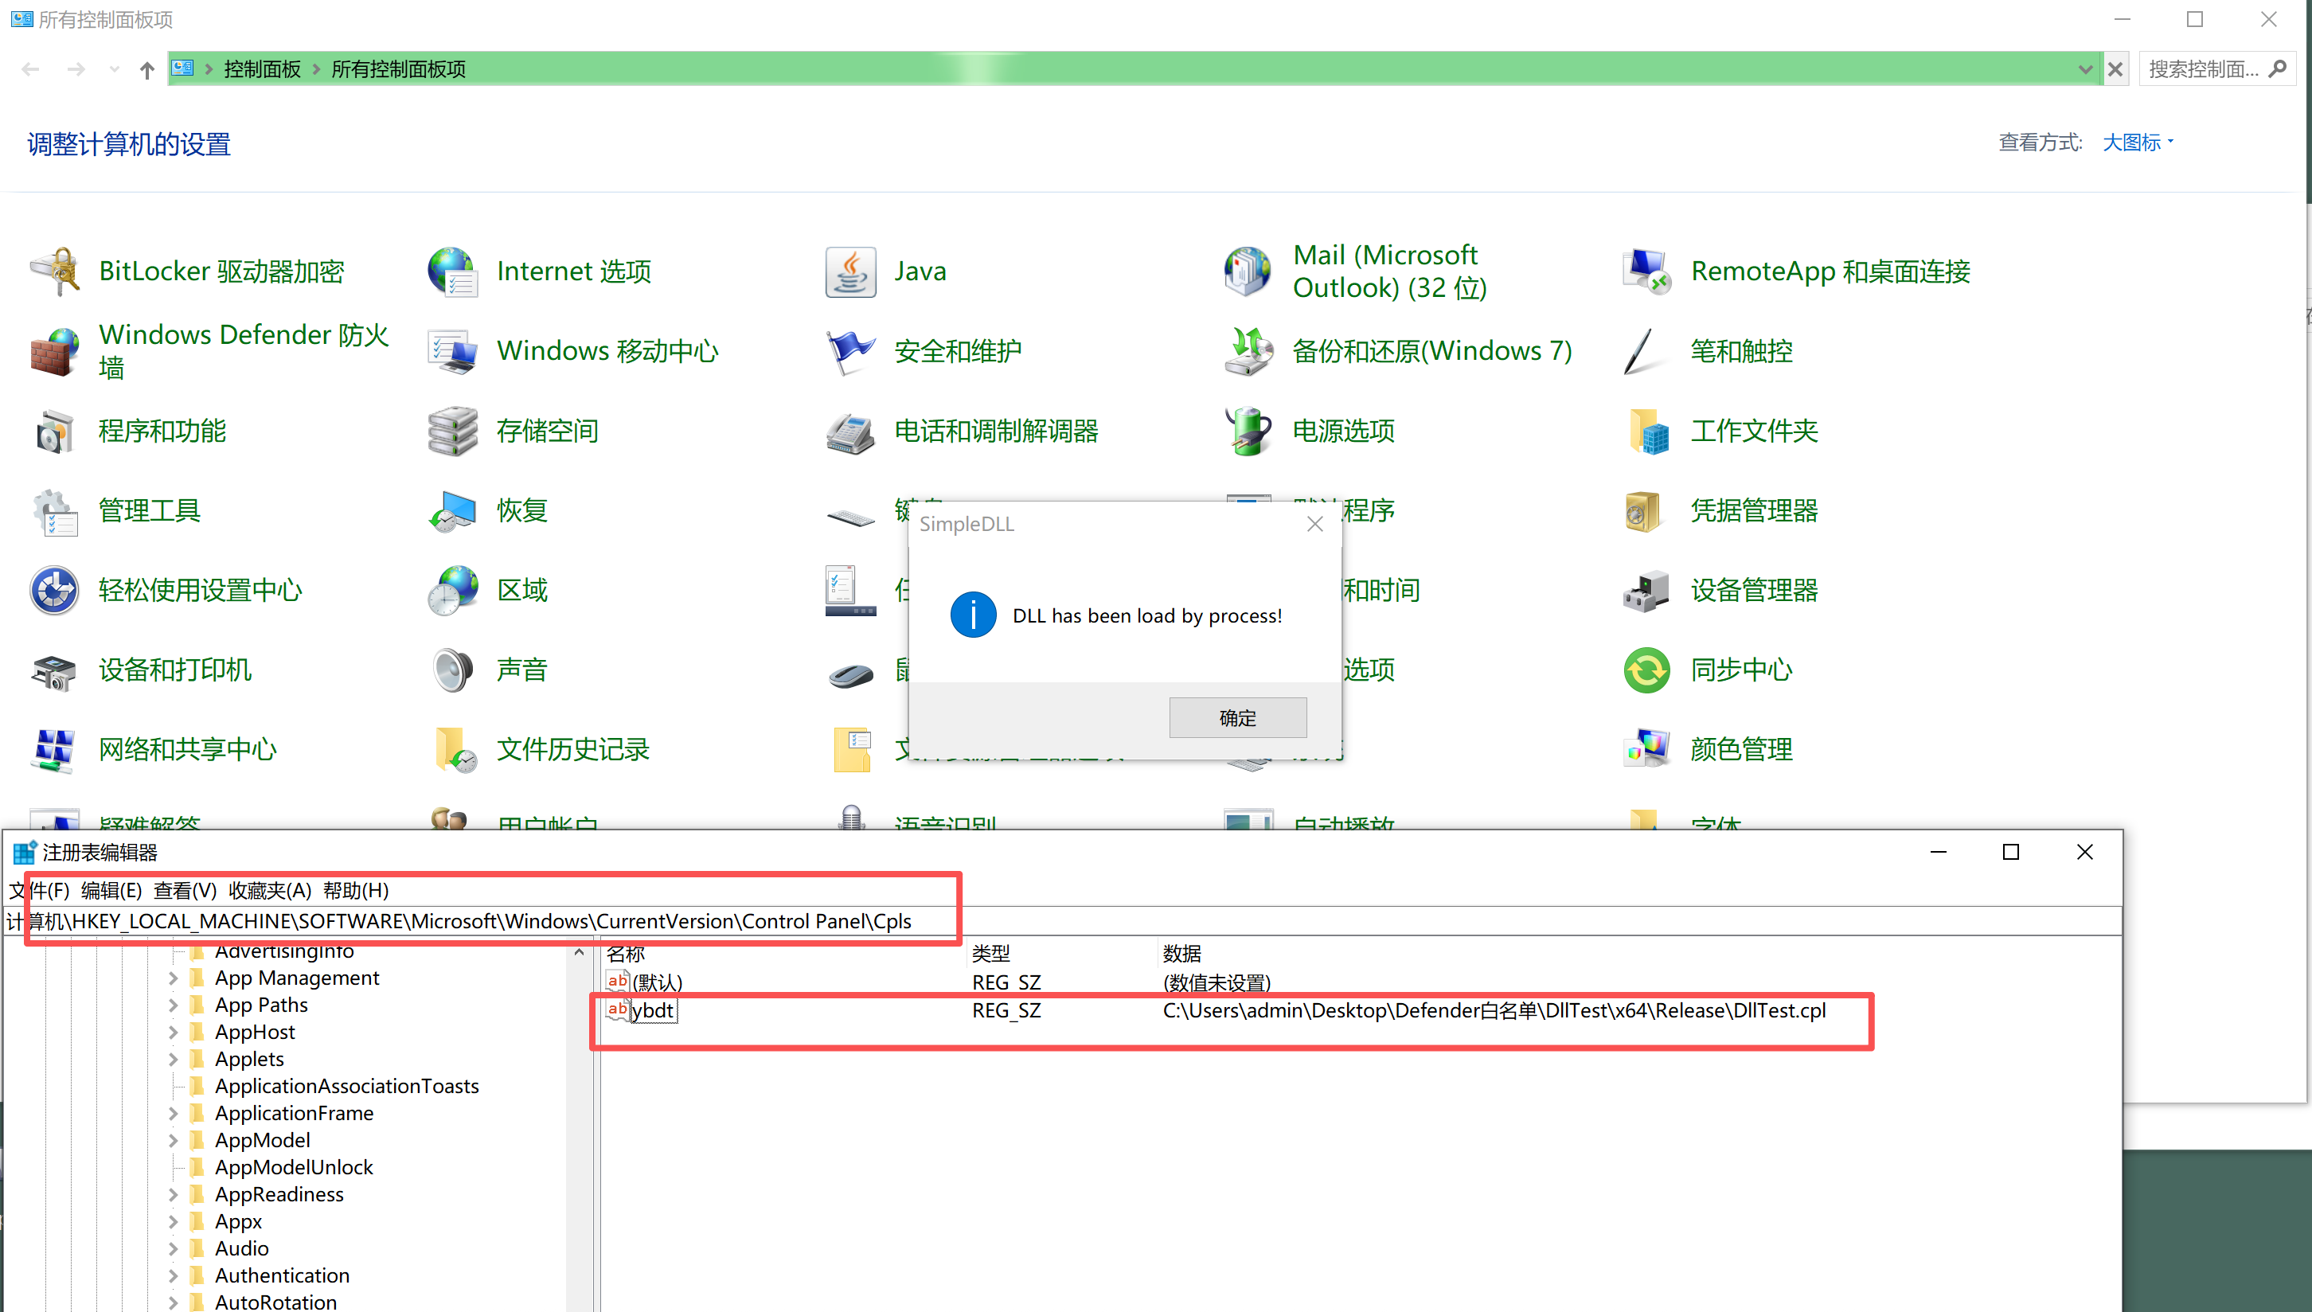Open the 收藏夹(A) menu
Viewport: 2312px width, 1312px height.
[269, 890]
